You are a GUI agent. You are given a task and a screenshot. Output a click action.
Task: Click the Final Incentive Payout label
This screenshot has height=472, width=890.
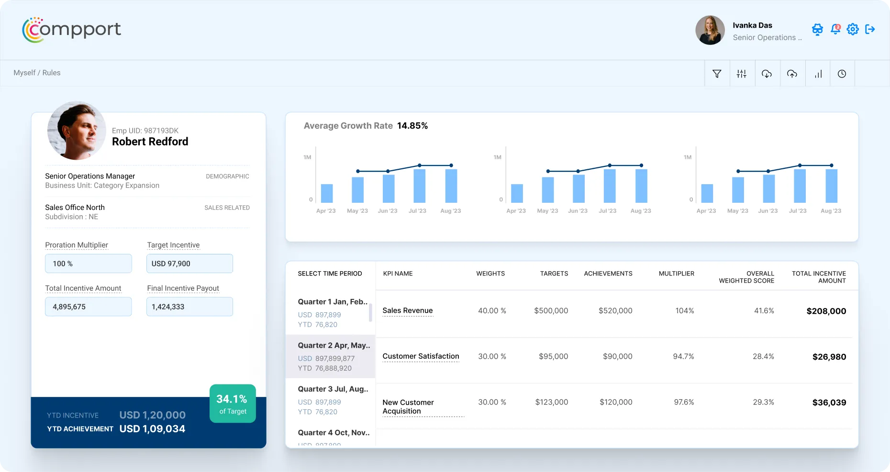coord(183,288)
